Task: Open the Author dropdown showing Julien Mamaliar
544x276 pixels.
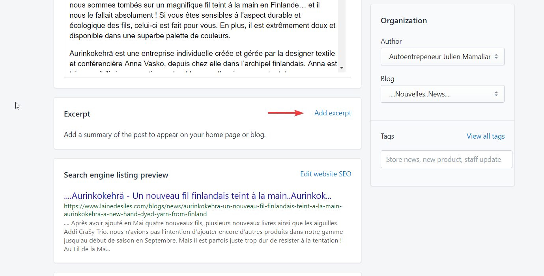Action: click(x=439, y=57)
